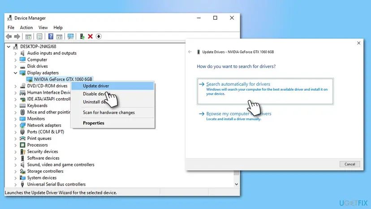Image resolution: width=371 pixels, height=209 pixels.
Task: Click the red X Uninstall device icon
Action: (x=90, y=36)
